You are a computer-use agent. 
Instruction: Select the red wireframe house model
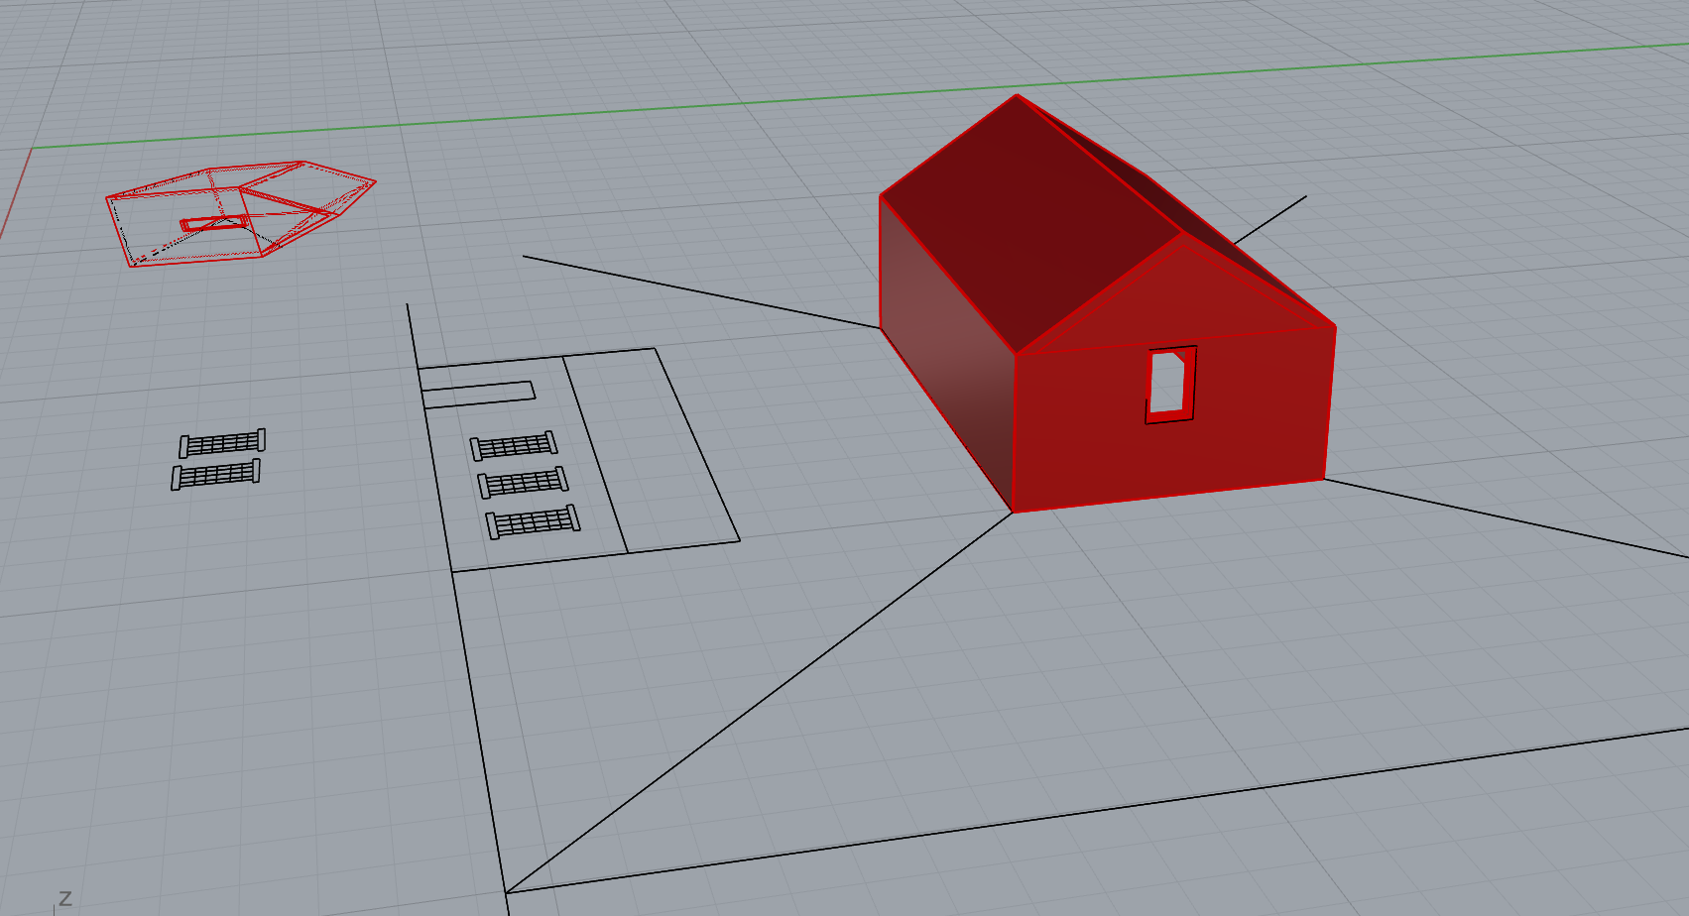238,213
